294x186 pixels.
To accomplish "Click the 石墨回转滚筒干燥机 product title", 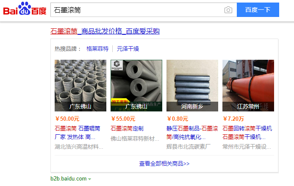I will point(247,133).
